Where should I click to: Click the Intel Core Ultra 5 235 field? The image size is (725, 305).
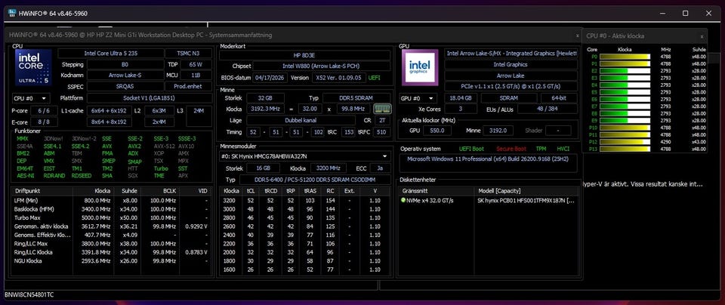(111, 54)
